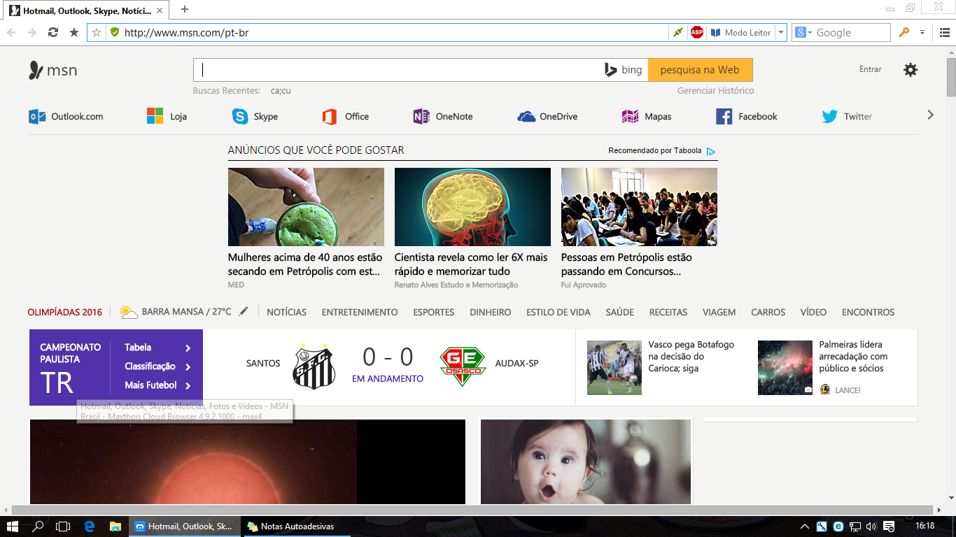The image size is (956, 537).
Task: Click the Entrar sign-in link
Action: pos(871,69)
